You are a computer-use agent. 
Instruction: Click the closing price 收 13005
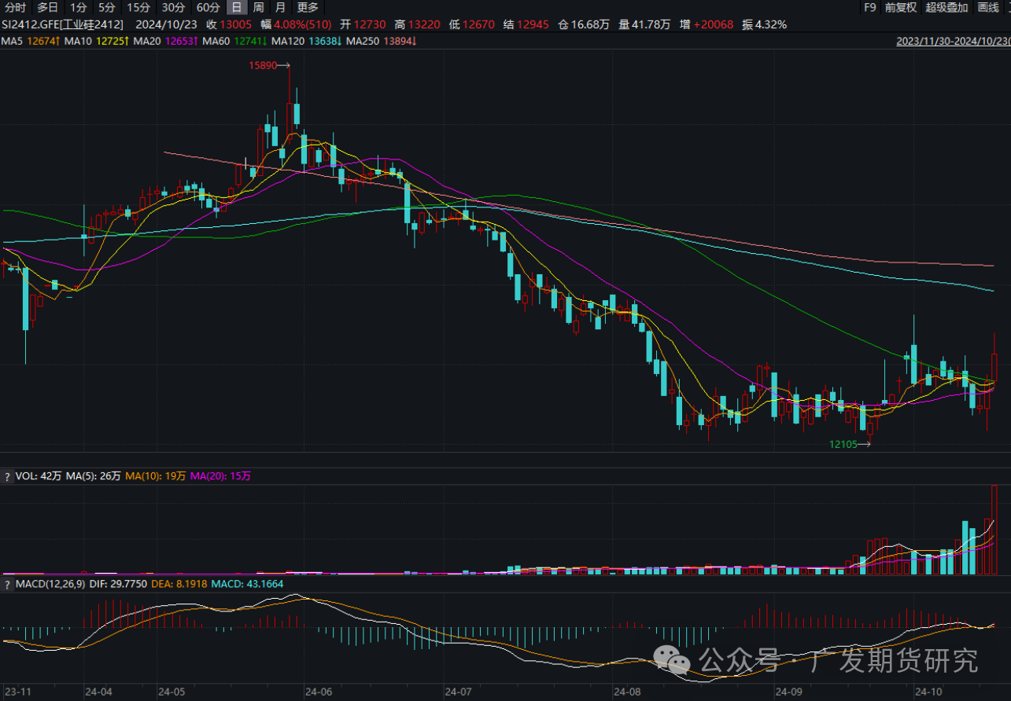[x=230, y=24]
